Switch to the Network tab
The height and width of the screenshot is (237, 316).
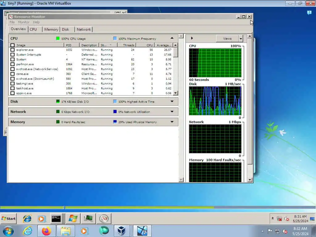(84, 29)
